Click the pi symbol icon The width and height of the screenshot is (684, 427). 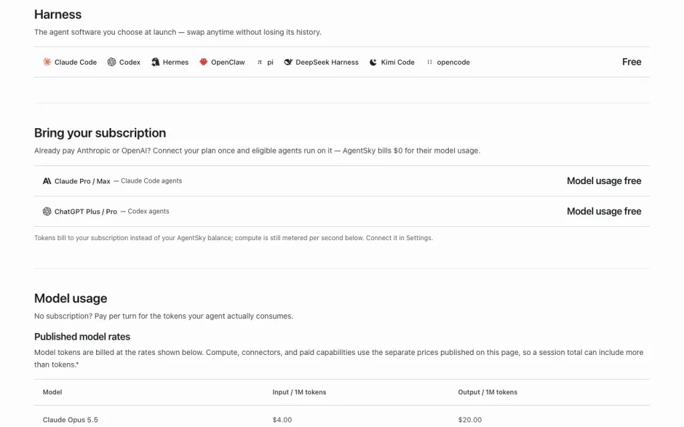click(260, 62)
